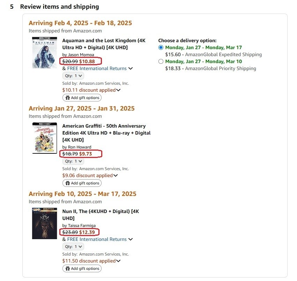Add gift options for American Graffiti
Screen dimensions: 297x281
point(82,183)
